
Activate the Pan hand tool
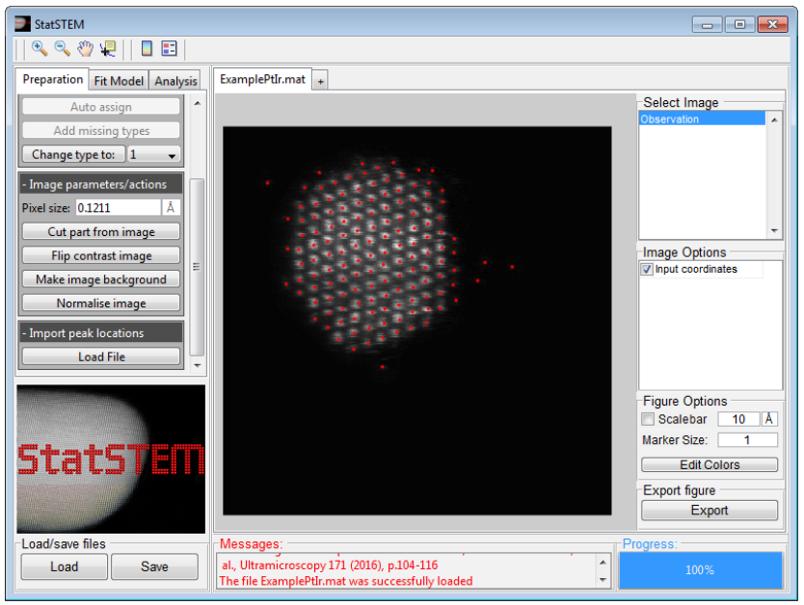(85, 48)
